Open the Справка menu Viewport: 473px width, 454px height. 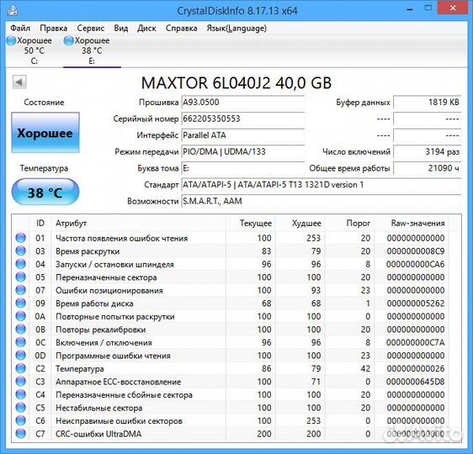[181, 29]
